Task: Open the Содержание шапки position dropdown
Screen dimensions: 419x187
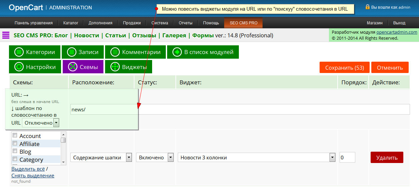Action: [x=101, y=157]
